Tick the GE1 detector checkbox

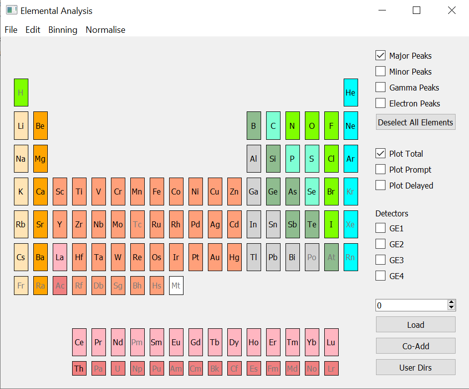point(380,228)
